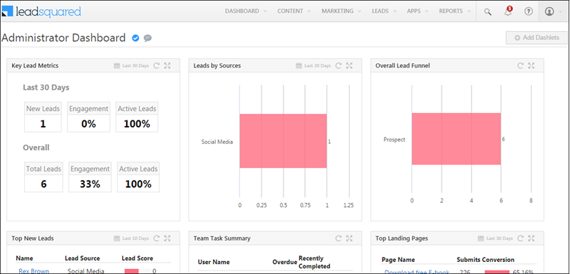Change Last 10 Days in Top New Leads

point(135,239)
